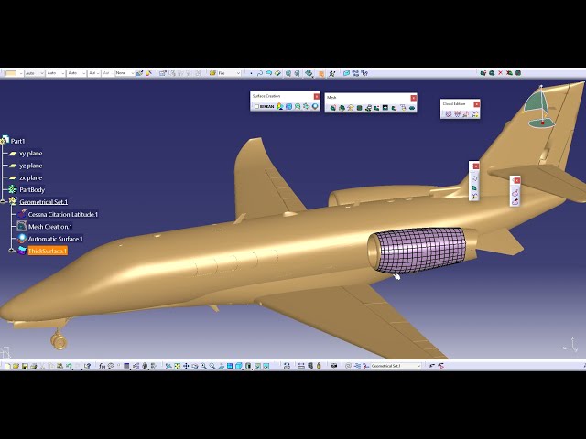Toggle the BI-KEAN checkbox in Surface Creation
The width and height of the screenshot is (586, 439).
[256, 107]
